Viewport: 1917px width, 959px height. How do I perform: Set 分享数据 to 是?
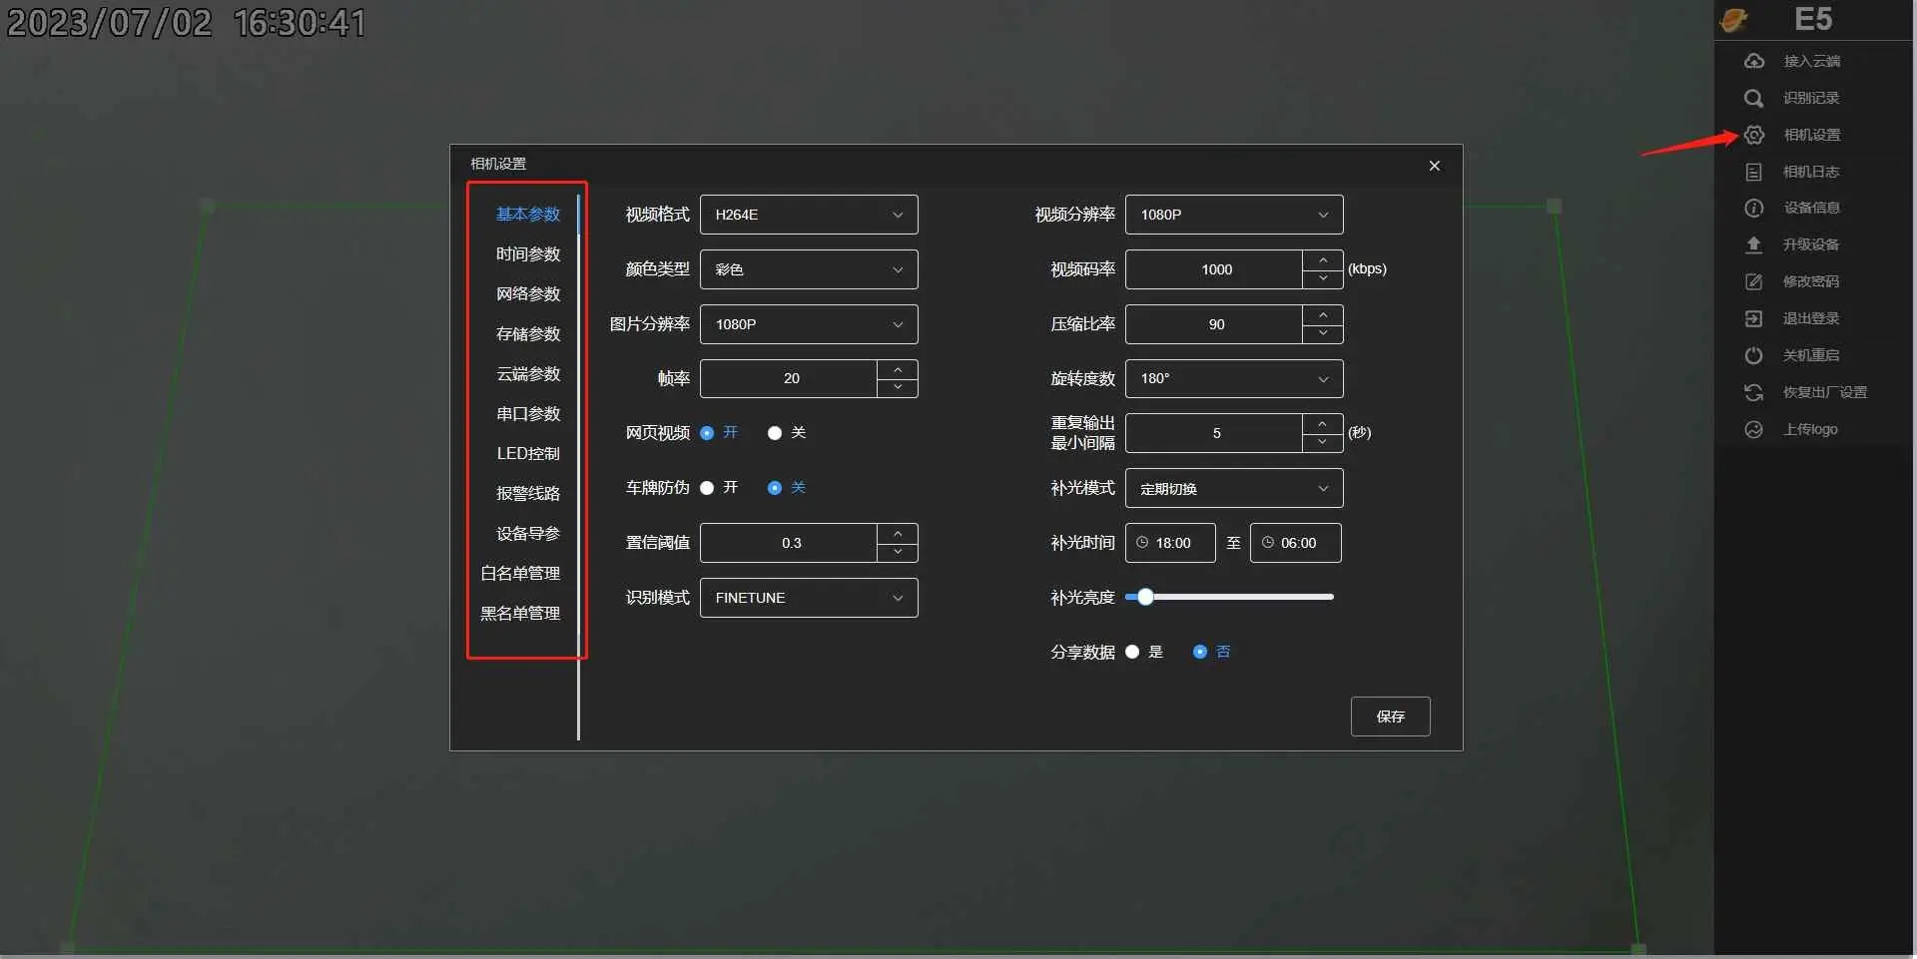tap(1132, 651)
